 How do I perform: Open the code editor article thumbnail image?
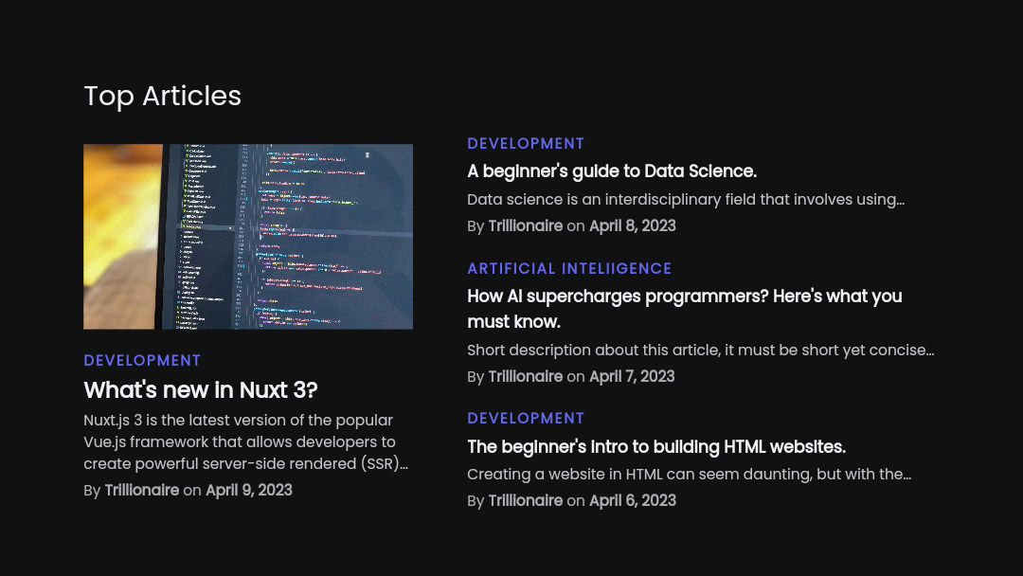tap(248, 237)
